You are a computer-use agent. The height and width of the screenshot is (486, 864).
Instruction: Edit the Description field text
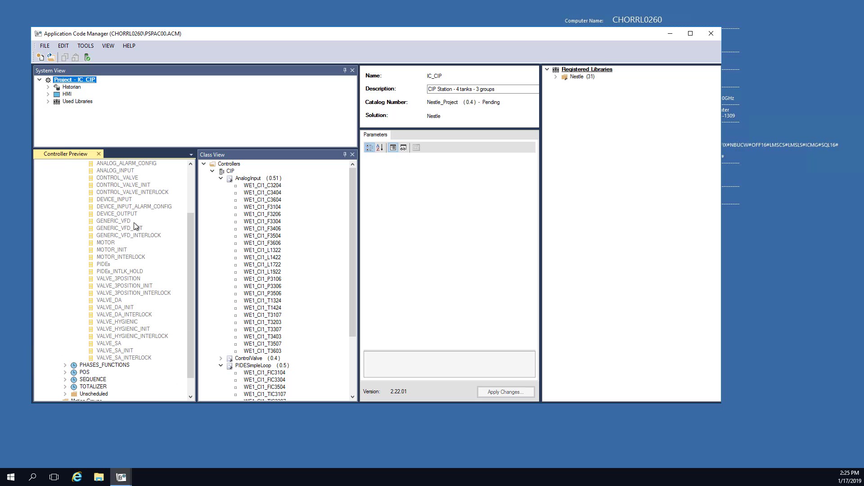(482, 89)
